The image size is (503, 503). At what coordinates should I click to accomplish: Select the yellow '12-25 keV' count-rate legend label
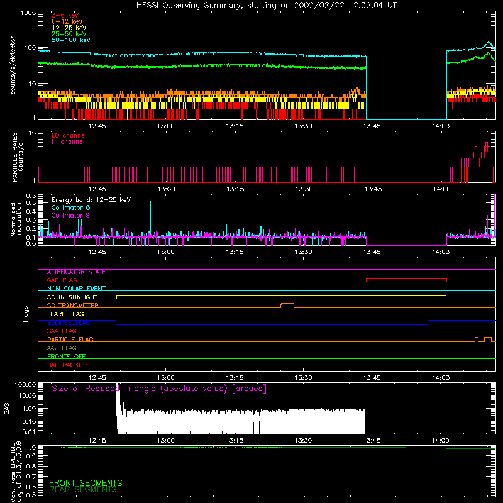[x=69, y=28]
